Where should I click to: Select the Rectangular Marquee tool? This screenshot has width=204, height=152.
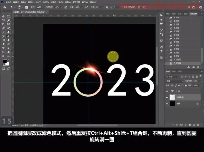click(8, 17)
